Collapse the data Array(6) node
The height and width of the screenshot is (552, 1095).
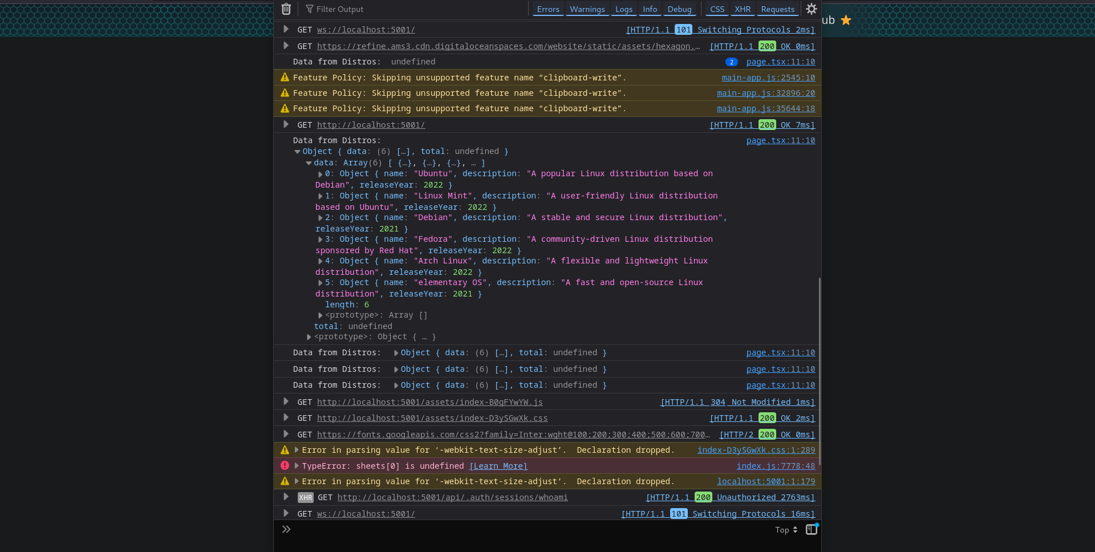click(x=309, y=163)
